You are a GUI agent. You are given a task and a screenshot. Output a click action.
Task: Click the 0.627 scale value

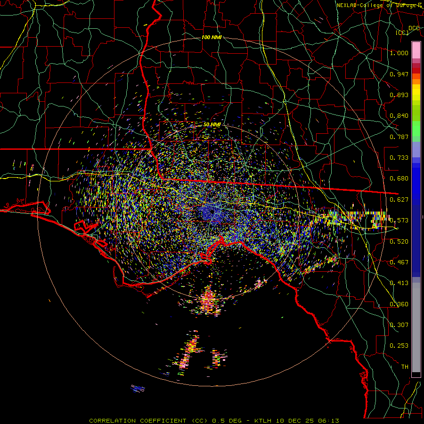(x=399, y=200)
